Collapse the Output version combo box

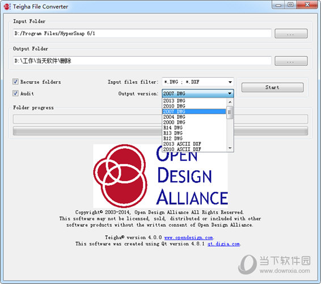point(198,94)
